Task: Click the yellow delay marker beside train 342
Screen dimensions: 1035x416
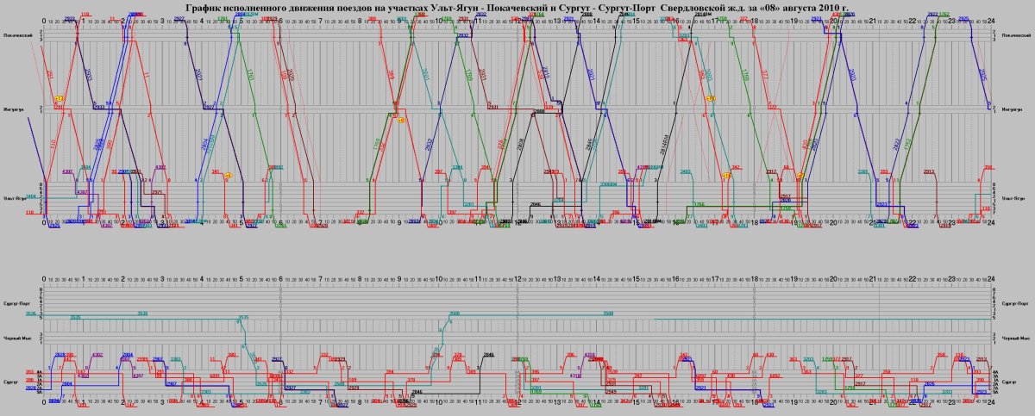Action: 726,175
